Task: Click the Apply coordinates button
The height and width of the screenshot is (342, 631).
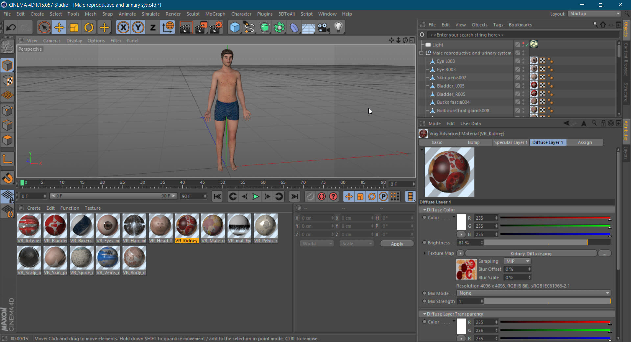Action: pyautogui.click(x=397, y=244)
